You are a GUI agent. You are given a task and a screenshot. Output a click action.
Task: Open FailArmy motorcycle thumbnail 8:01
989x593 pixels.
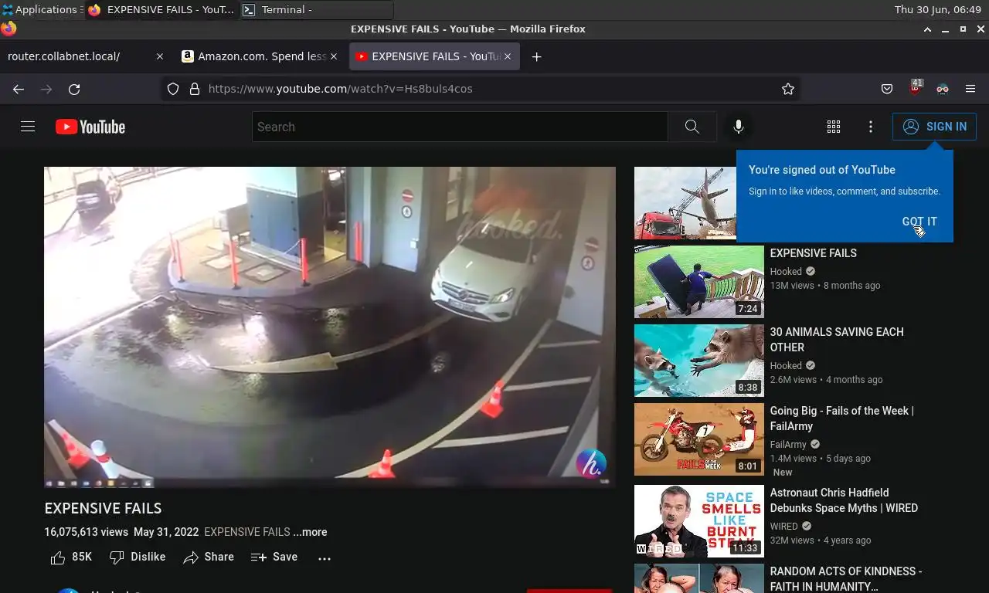tap(699, 439)
